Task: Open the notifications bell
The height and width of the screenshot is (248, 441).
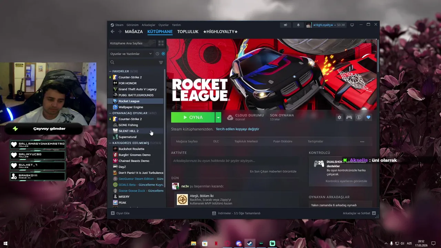Action: pos(298,25)
